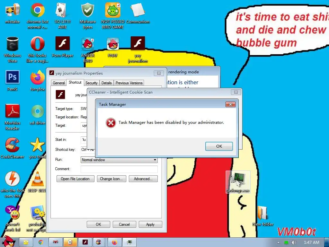Select the 'Porn Player' Flash icon
This screenshot has height=247, width=329.
coord(63,47)
